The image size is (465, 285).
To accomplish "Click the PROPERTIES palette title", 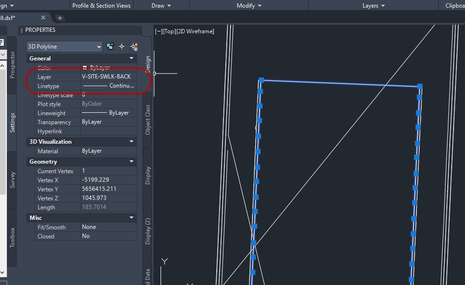I will pos(40,30).
